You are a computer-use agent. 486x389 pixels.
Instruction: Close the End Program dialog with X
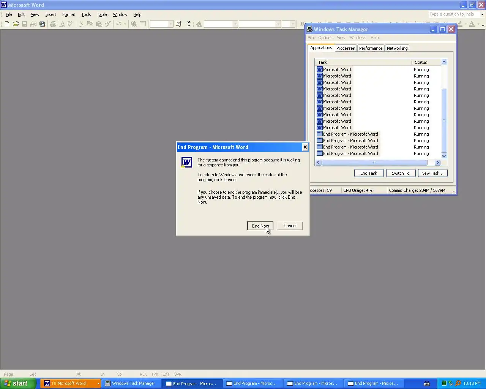(x=305, y=147)
